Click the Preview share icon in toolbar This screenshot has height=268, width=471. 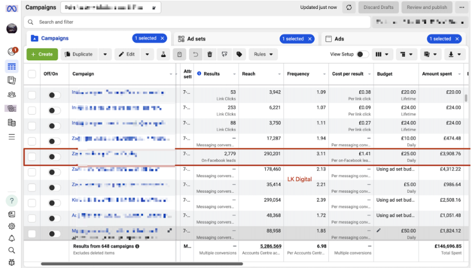tap(224, 54)
